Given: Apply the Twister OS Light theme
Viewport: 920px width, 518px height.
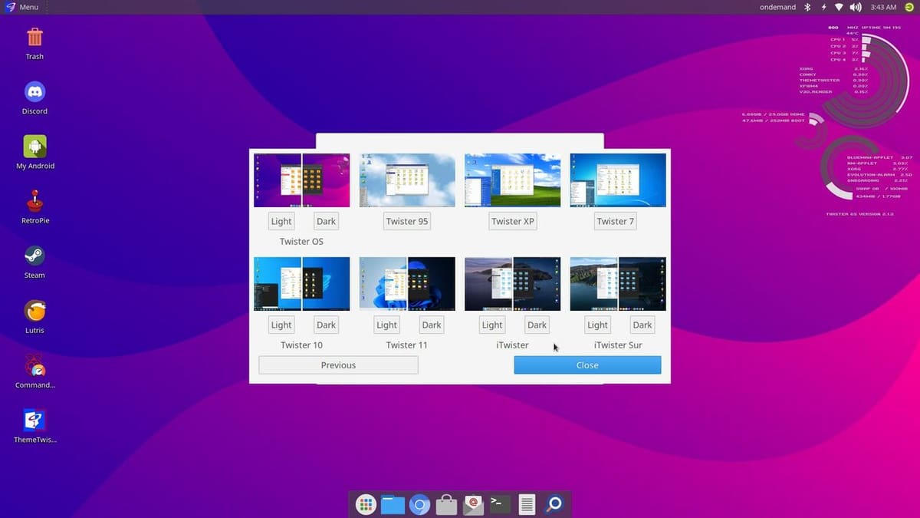Looking at the screenshot, I should point(281,221).
